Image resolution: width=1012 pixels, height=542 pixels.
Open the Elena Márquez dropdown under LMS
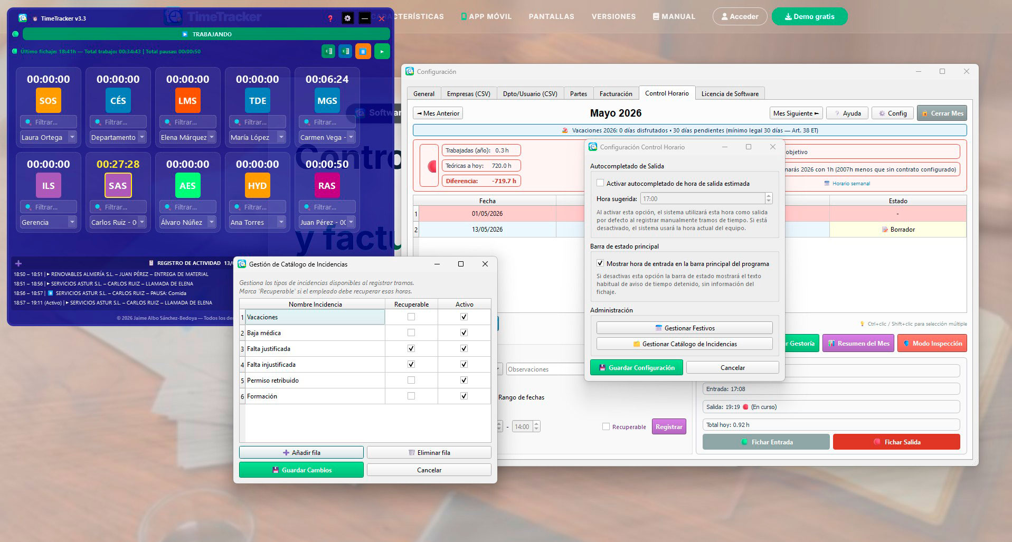pyautogui.click(x=188, y=137)
